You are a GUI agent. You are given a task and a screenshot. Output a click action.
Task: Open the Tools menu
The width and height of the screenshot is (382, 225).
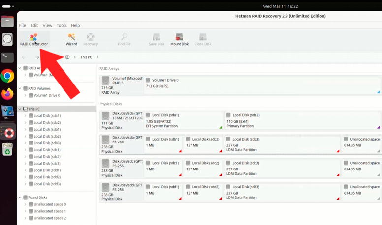[62, 25]
